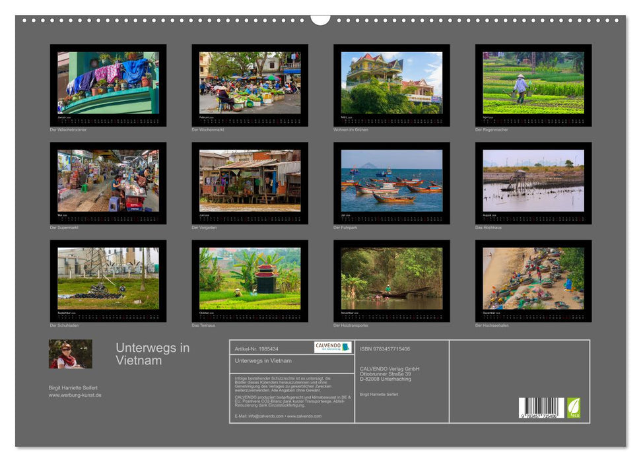
Task: Click the Der Regenmacher field photo
Action: coord(533,83)
